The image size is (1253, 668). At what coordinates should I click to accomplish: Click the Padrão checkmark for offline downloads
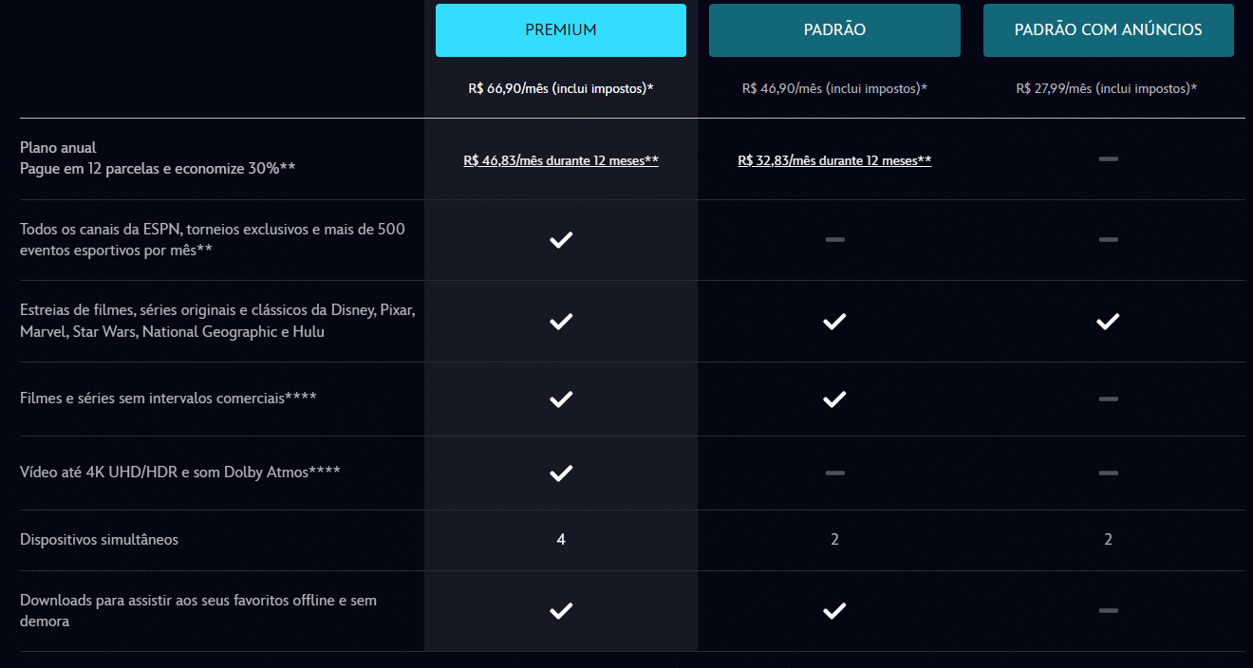[x=833, y=610]
